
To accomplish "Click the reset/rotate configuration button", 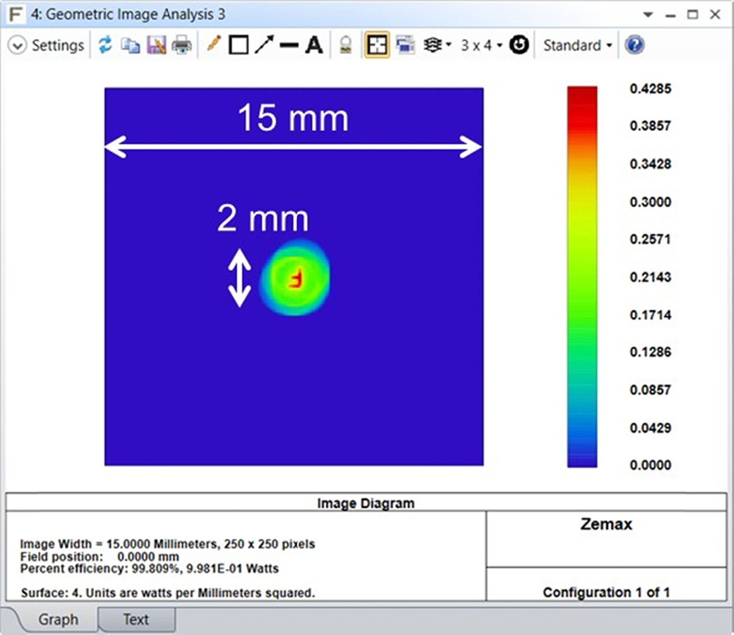I will pyautogui.click(x=519, y=45).
